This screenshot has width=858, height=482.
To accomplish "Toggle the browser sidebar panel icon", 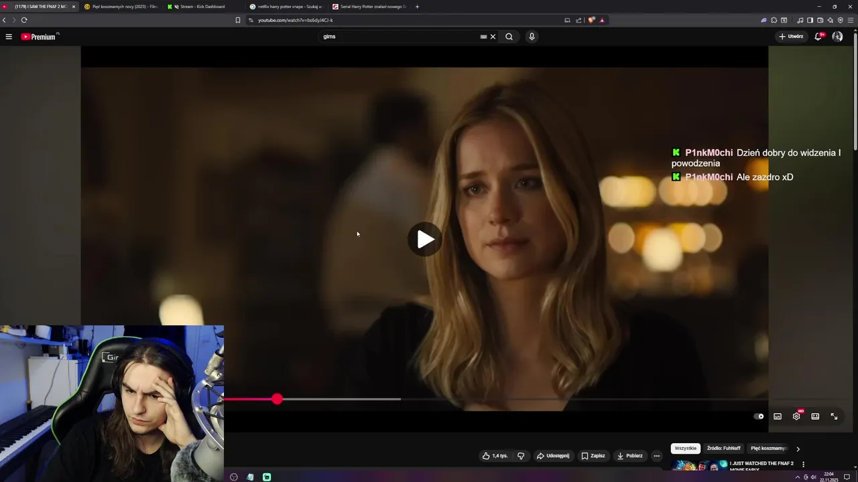I will tap(810, 20).
